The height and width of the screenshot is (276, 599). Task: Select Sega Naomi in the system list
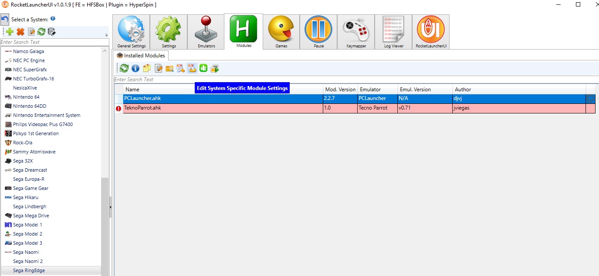coord(26,252)
